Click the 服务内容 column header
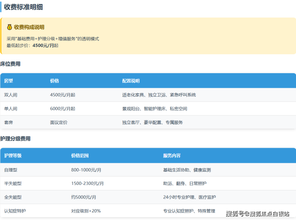The height and width of the screenshot is (220, 296). [172, 156]
